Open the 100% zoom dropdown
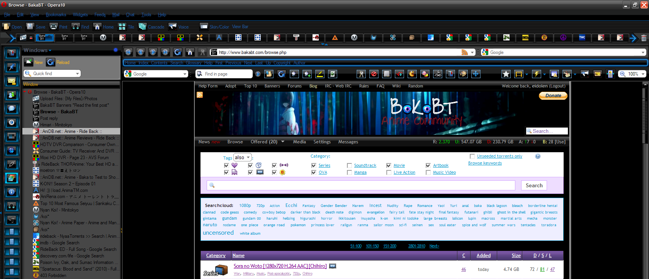Viewport: 649px width, 279px height. pyautogui.click(x=643, y=74)
